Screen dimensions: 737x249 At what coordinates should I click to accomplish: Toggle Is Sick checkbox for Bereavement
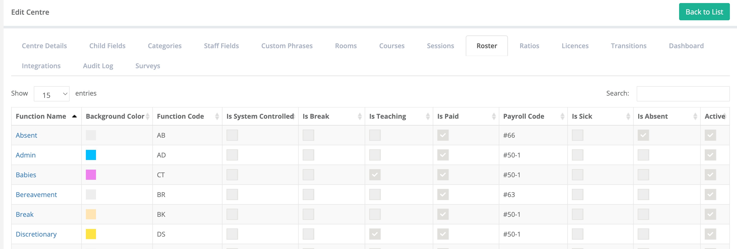pyautogui.click(x=577, y=194)
